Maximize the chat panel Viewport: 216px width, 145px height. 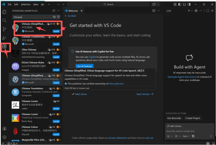pyautogui.click(x=208, y=11)
